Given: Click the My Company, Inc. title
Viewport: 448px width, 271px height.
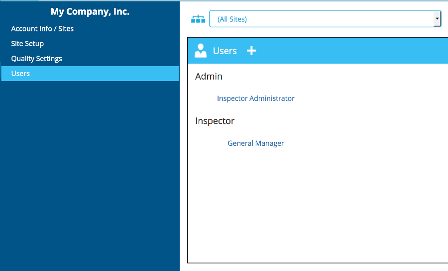Looking at the screenshot, I should [x=90, y=12].
